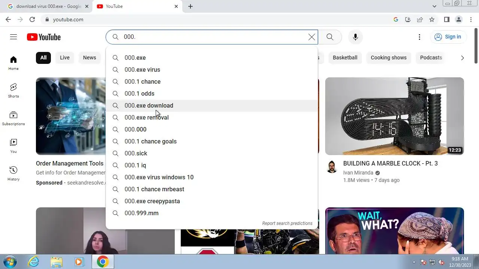The width and height of the screenshot is (479, 269).
Task: Select the Podcasts filter chip
Action: coord(431,58)
